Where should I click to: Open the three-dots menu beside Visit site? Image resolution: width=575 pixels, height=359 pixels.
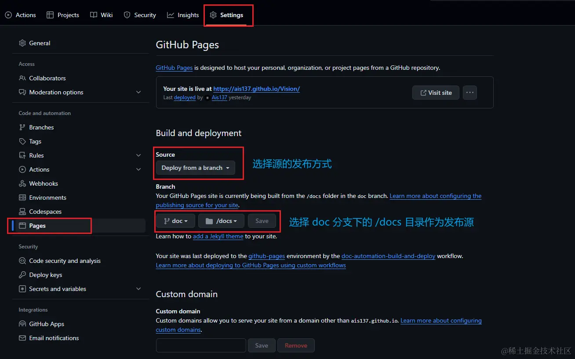click(470, 93)
